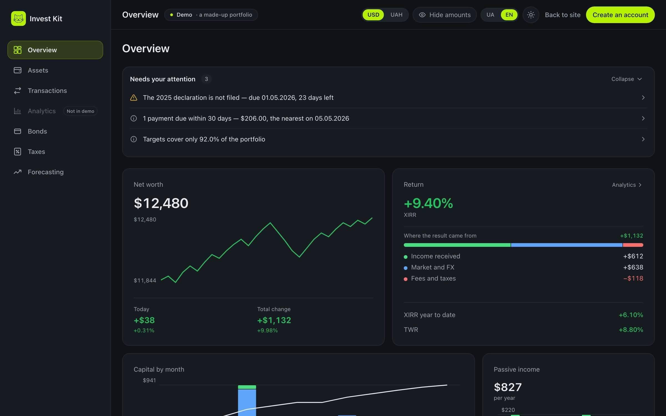Toggle Hide amounts

pos(445,15)
